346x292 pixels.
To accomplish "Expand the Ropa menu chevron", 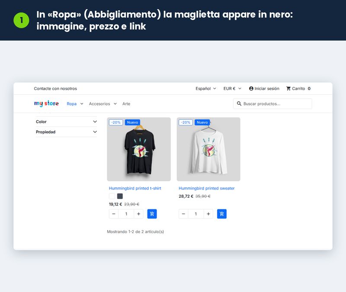I will (82, 104).
